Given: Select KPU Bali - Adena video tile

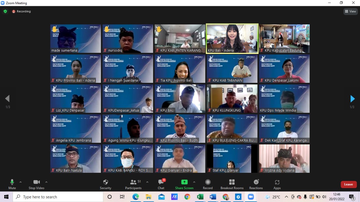Looking at the screenshot, I should coord(232,38).
